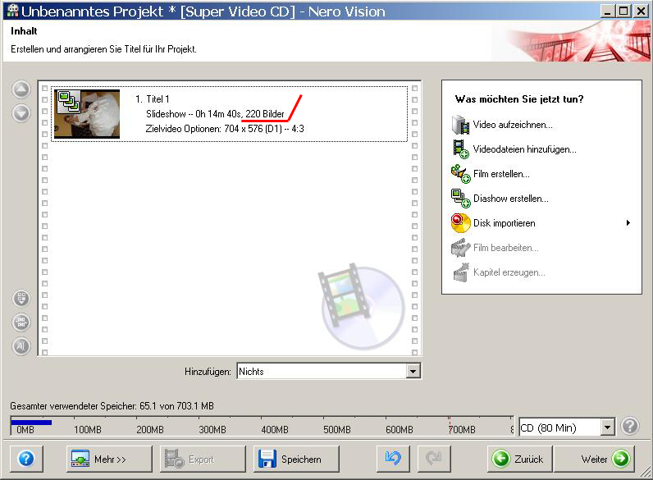This screenshot has height=480, width=653.
Task: Open help via blue question mark
Action: (x=26, y=459)
